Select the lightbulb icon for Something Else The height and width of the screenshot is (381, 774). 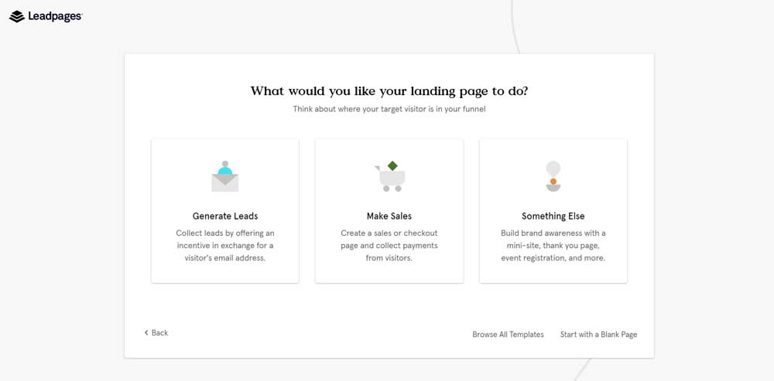(553, 176)
